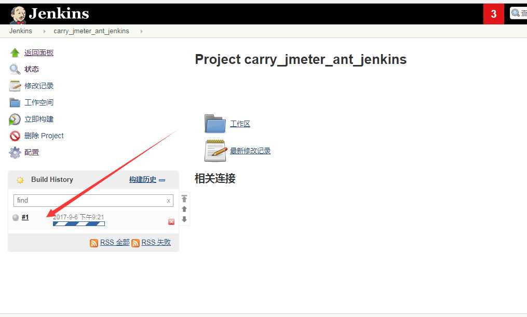
Task: Click the Build History panel title
Action: click(52, 180)
